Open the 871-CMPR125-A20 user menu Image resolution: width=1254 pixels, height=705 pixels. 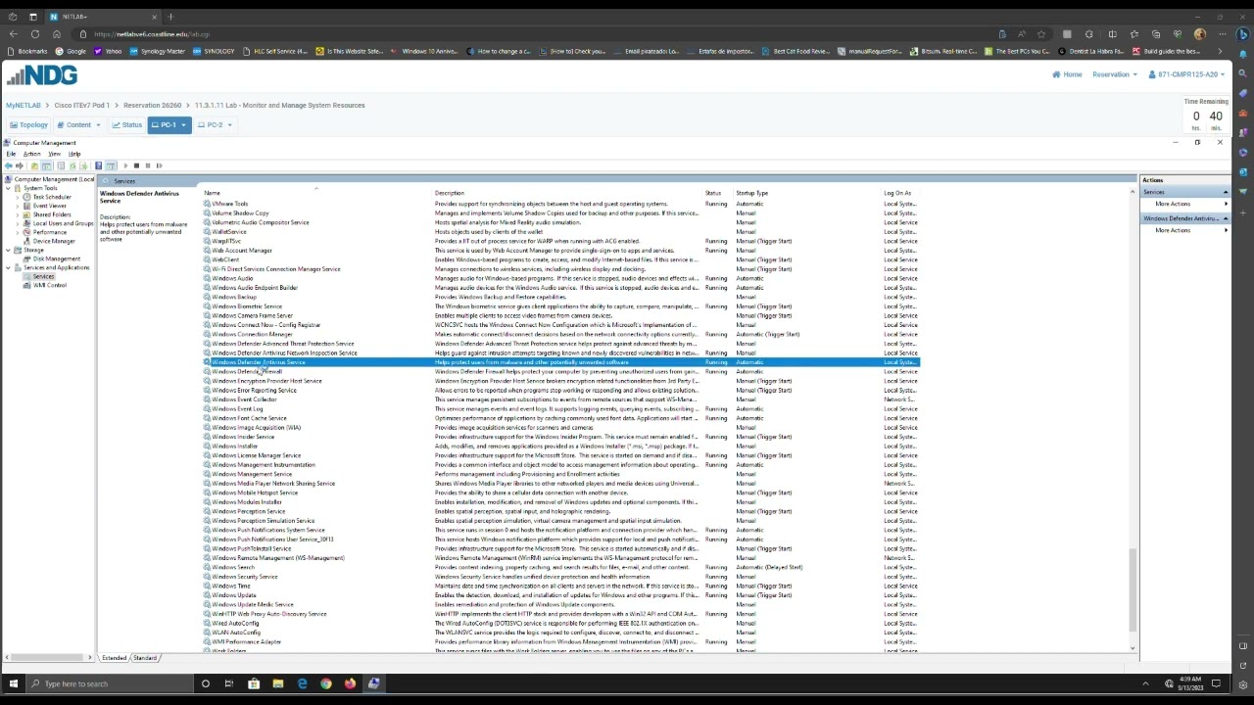click(x=1187, y=74)
